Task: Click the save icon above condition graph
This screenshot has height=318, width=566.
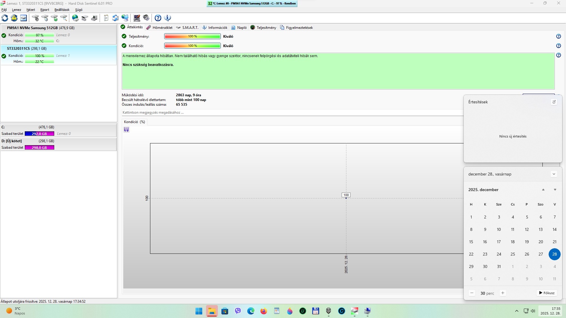Action: pos(126,130)
